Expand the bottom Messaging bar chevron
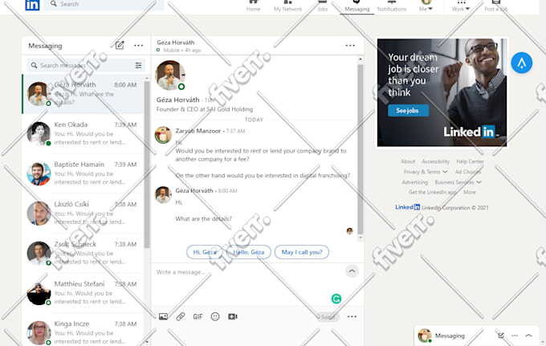The image size is (546, 346). pos(528,336)
